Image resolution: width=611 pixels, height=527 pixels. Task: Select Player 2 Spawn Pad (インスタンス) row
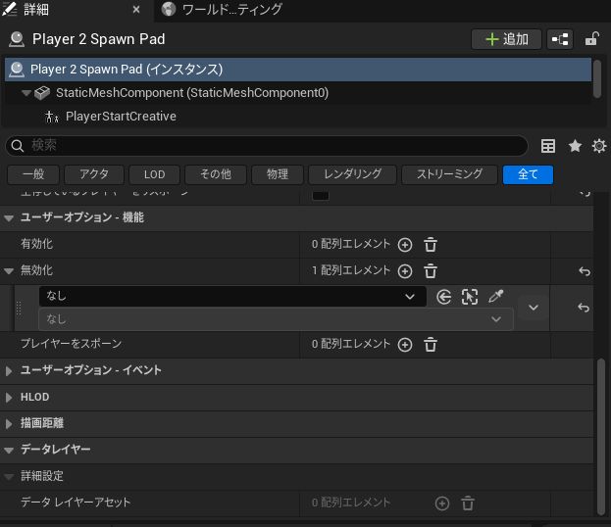point(298,70)
